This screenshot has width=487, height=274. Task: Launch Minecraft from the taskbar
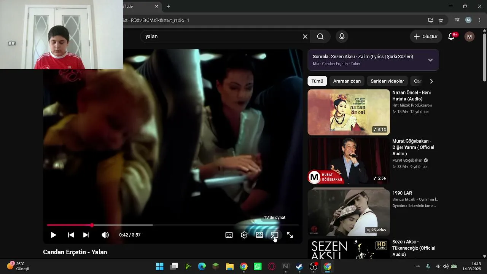[x=216, y=266]
